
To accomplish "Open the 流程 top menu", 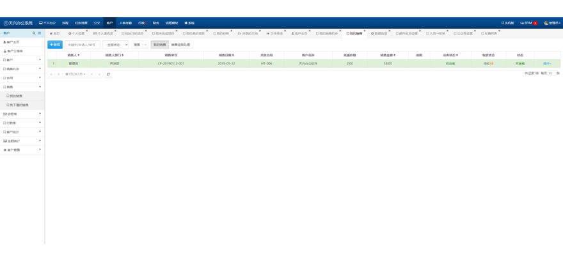I will coord(65,23).
